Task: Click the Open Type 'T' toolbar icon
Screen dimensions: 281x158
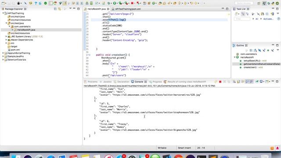Action: click(x=36, y=3)
